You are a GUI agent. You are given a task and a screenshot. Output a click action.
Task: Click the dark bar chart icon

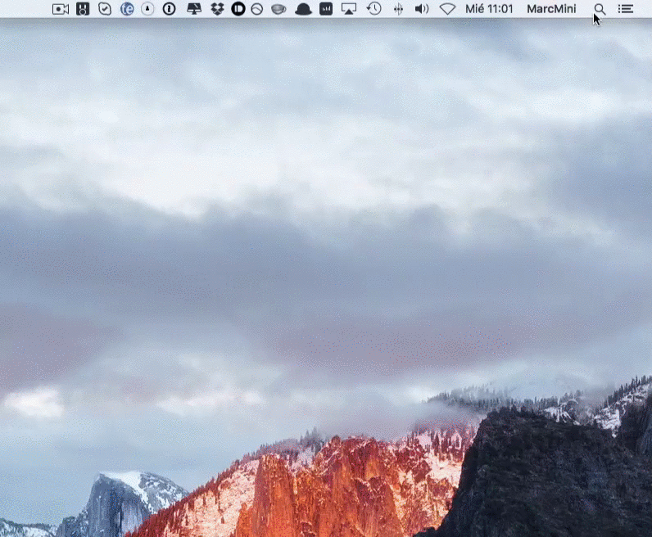[326, 9]
